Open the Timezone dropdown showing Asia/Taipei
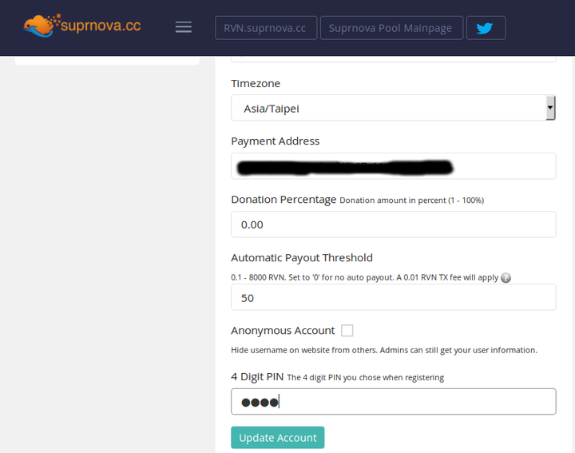The width and height of the screenshot is (575, 453). (x=393, y=108)
